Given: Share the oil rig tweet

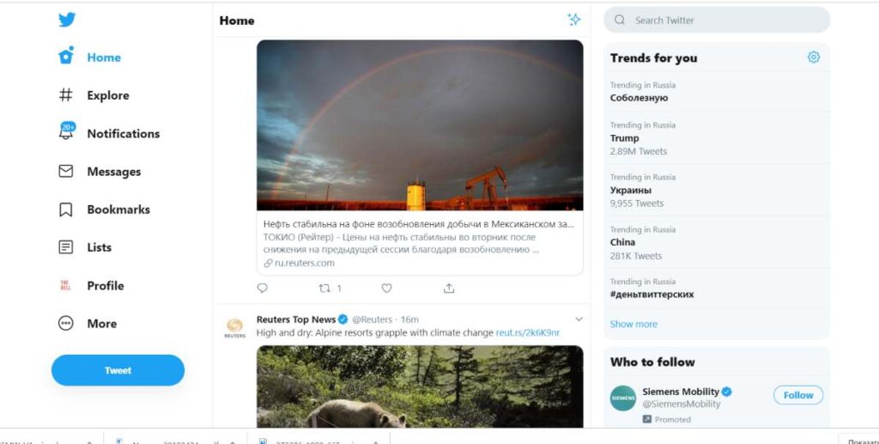Looking at the screenshot, I should 448,289.
